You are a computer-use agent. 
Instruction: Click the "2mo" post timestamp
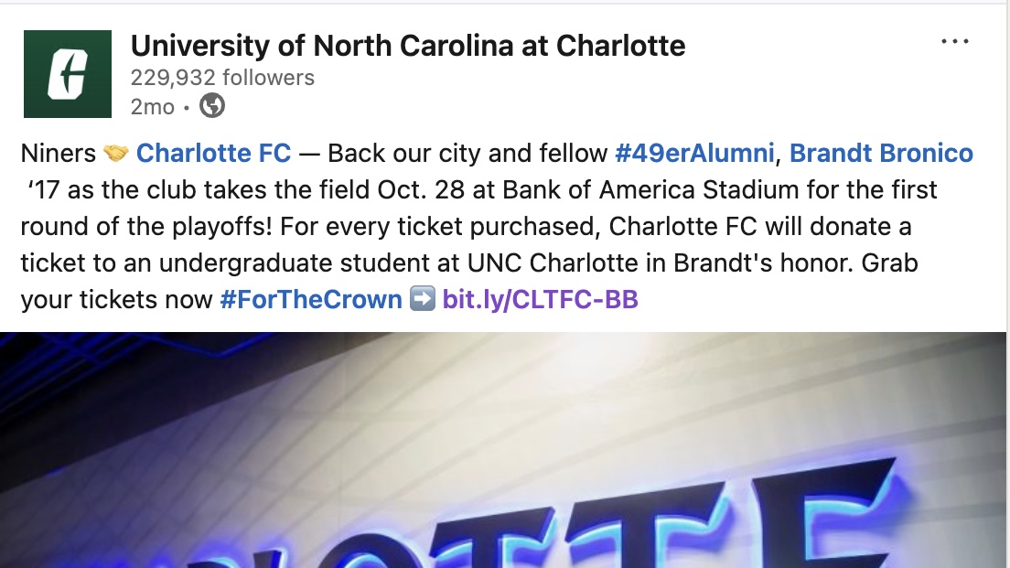pos(152,106)
